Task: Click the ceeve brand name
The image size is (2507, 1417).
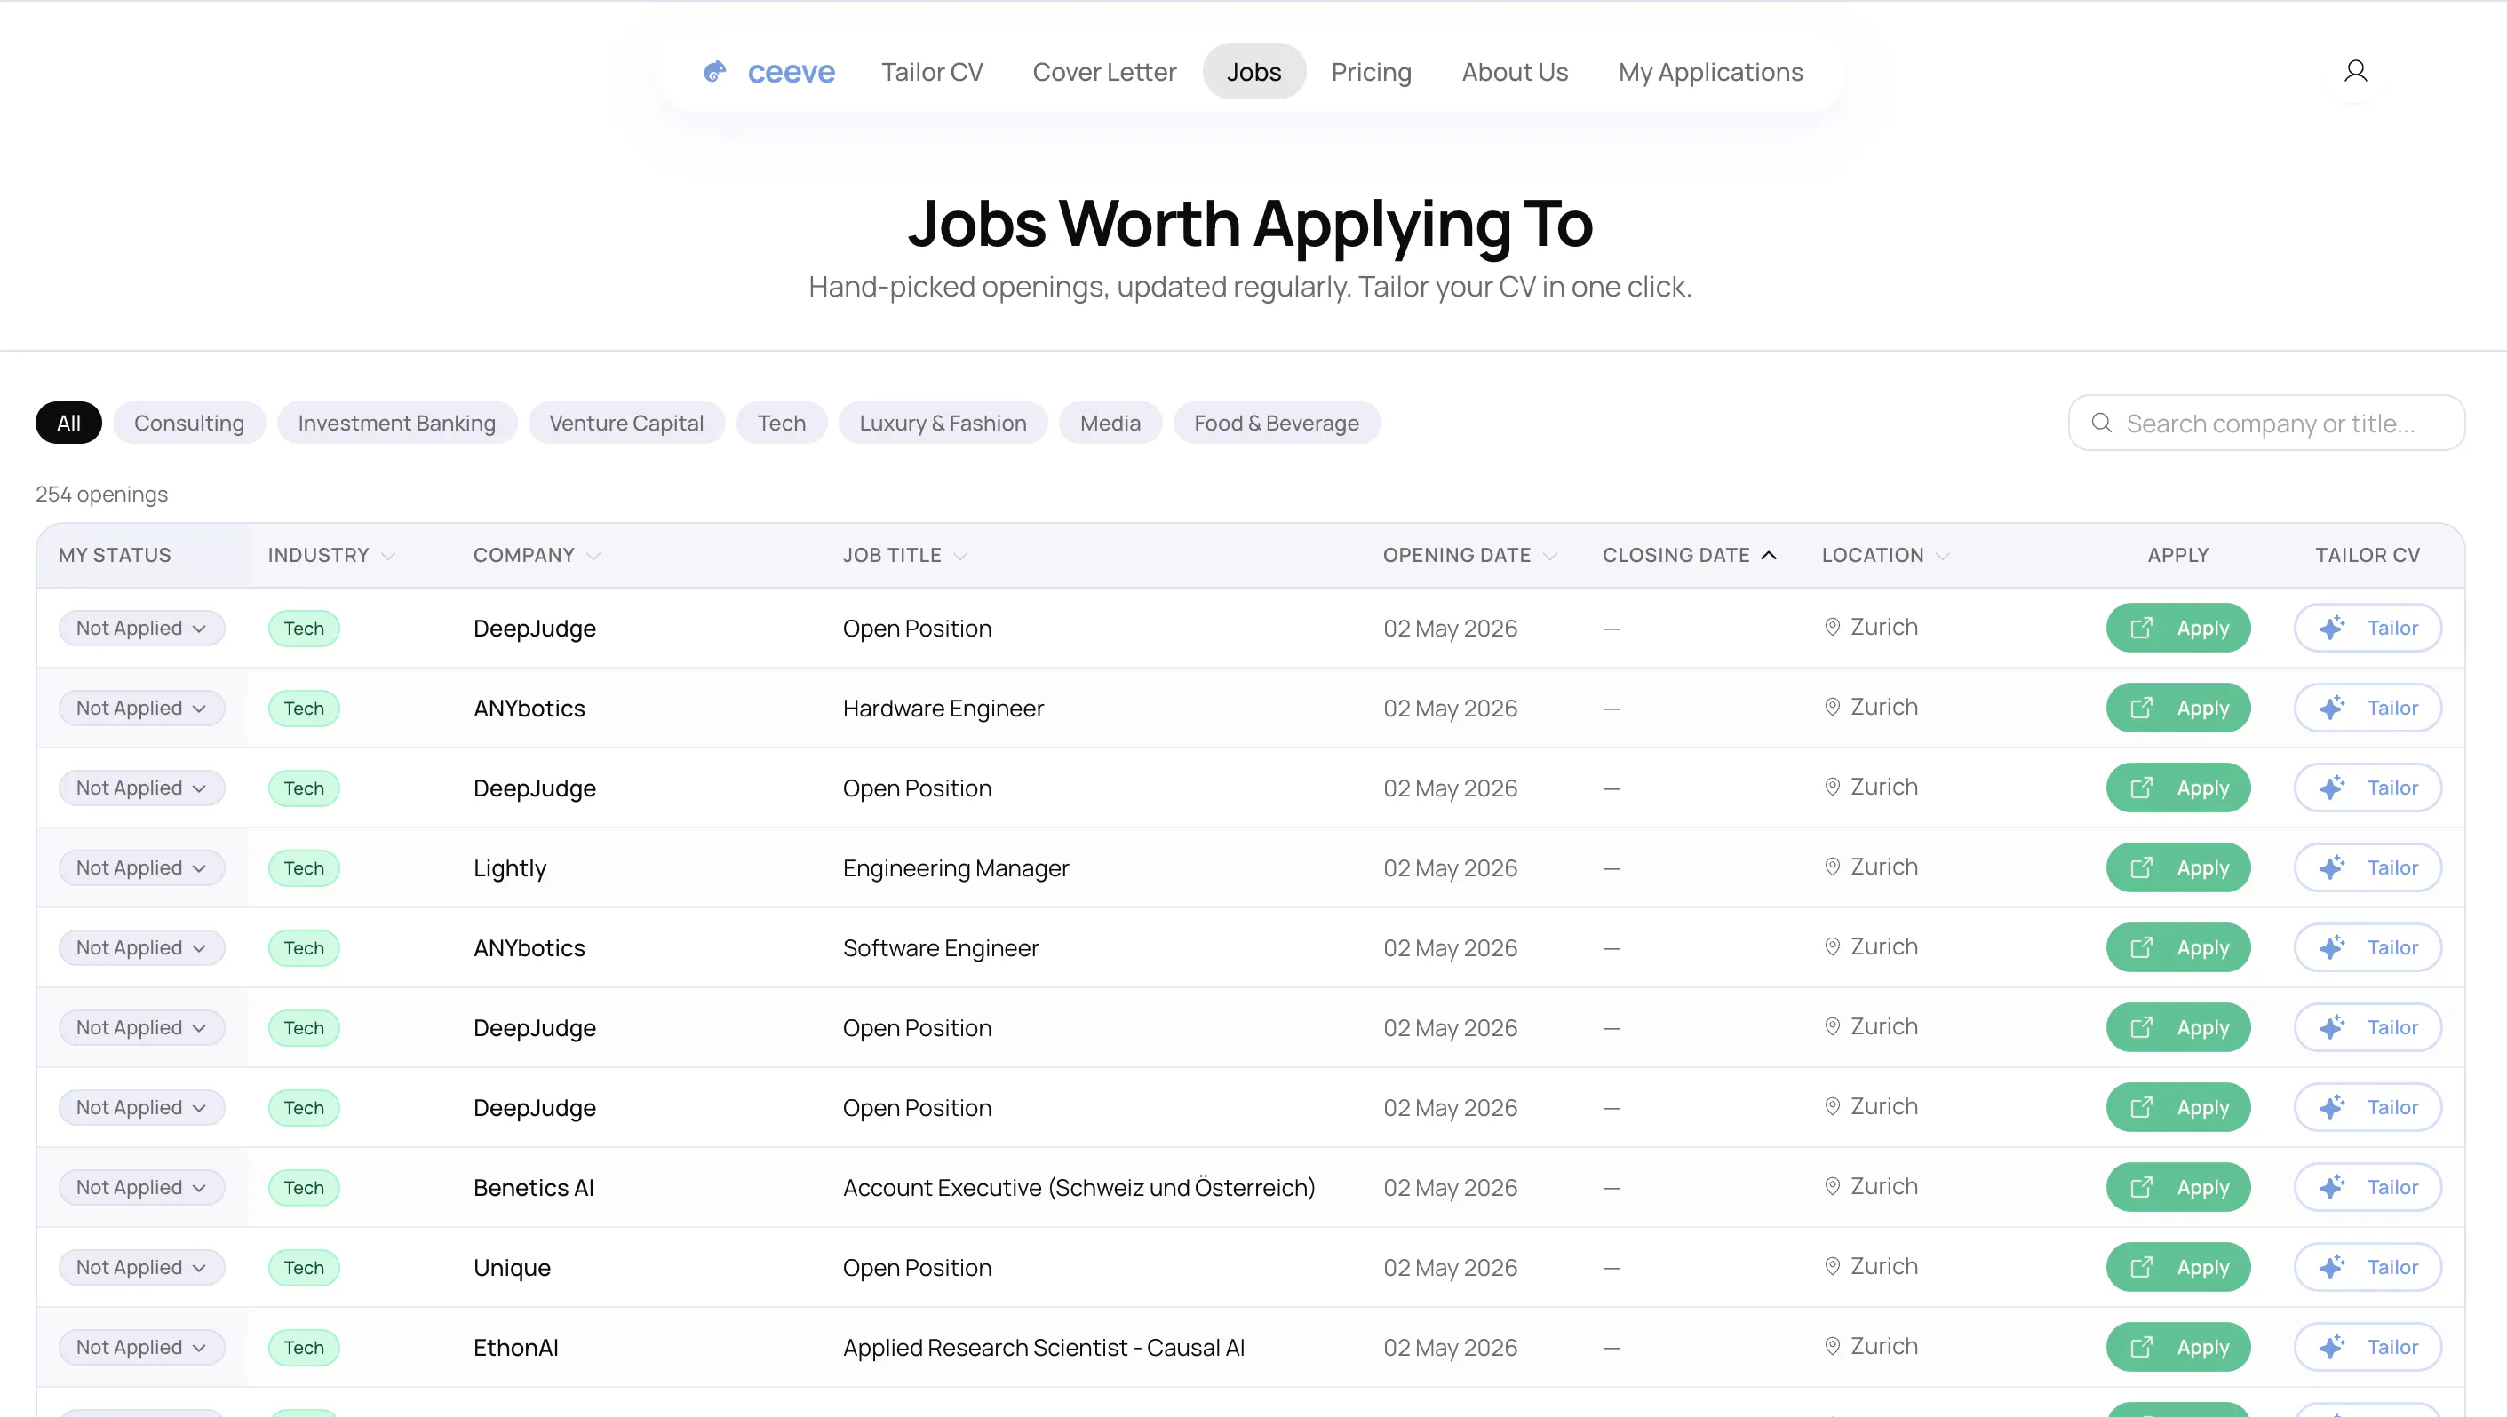Action: 791,72
